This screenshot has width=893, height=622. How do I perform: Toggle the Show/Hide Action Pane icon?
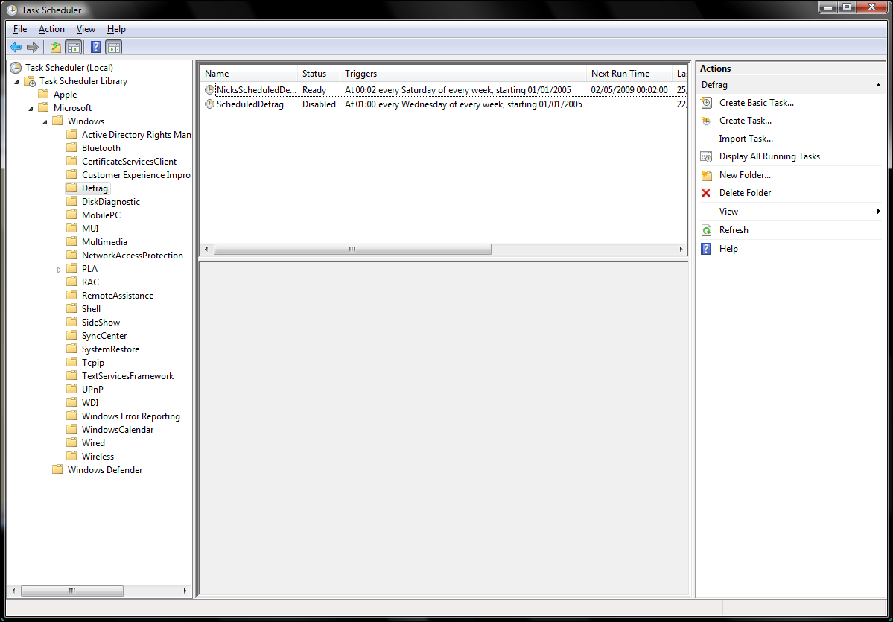[113, 47]
